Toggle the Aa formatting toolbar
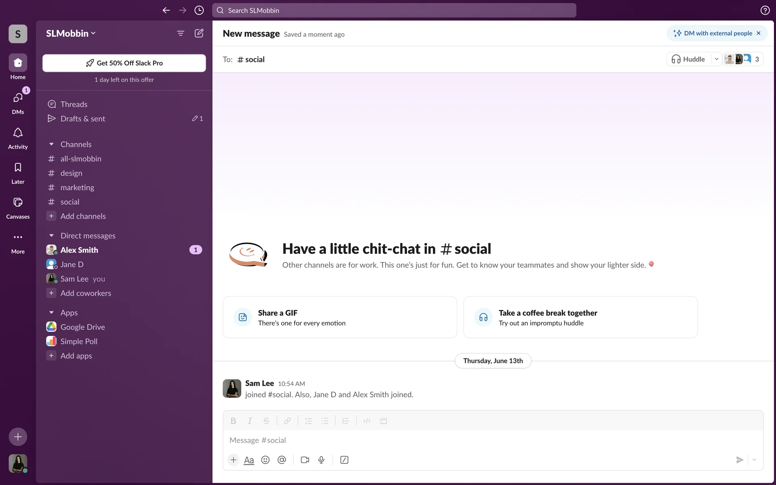This screenshot has width=776, height=485. (249, 460)
